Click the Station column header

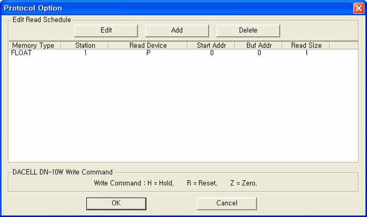tap(85, 45)
